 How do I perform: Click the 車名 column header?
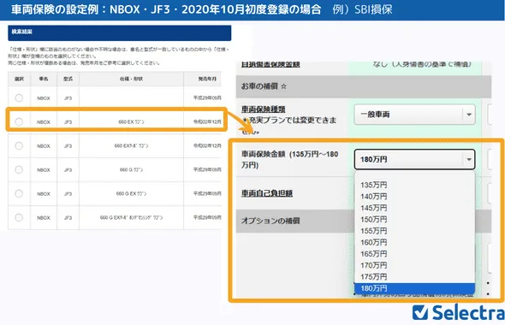point(44,79)
